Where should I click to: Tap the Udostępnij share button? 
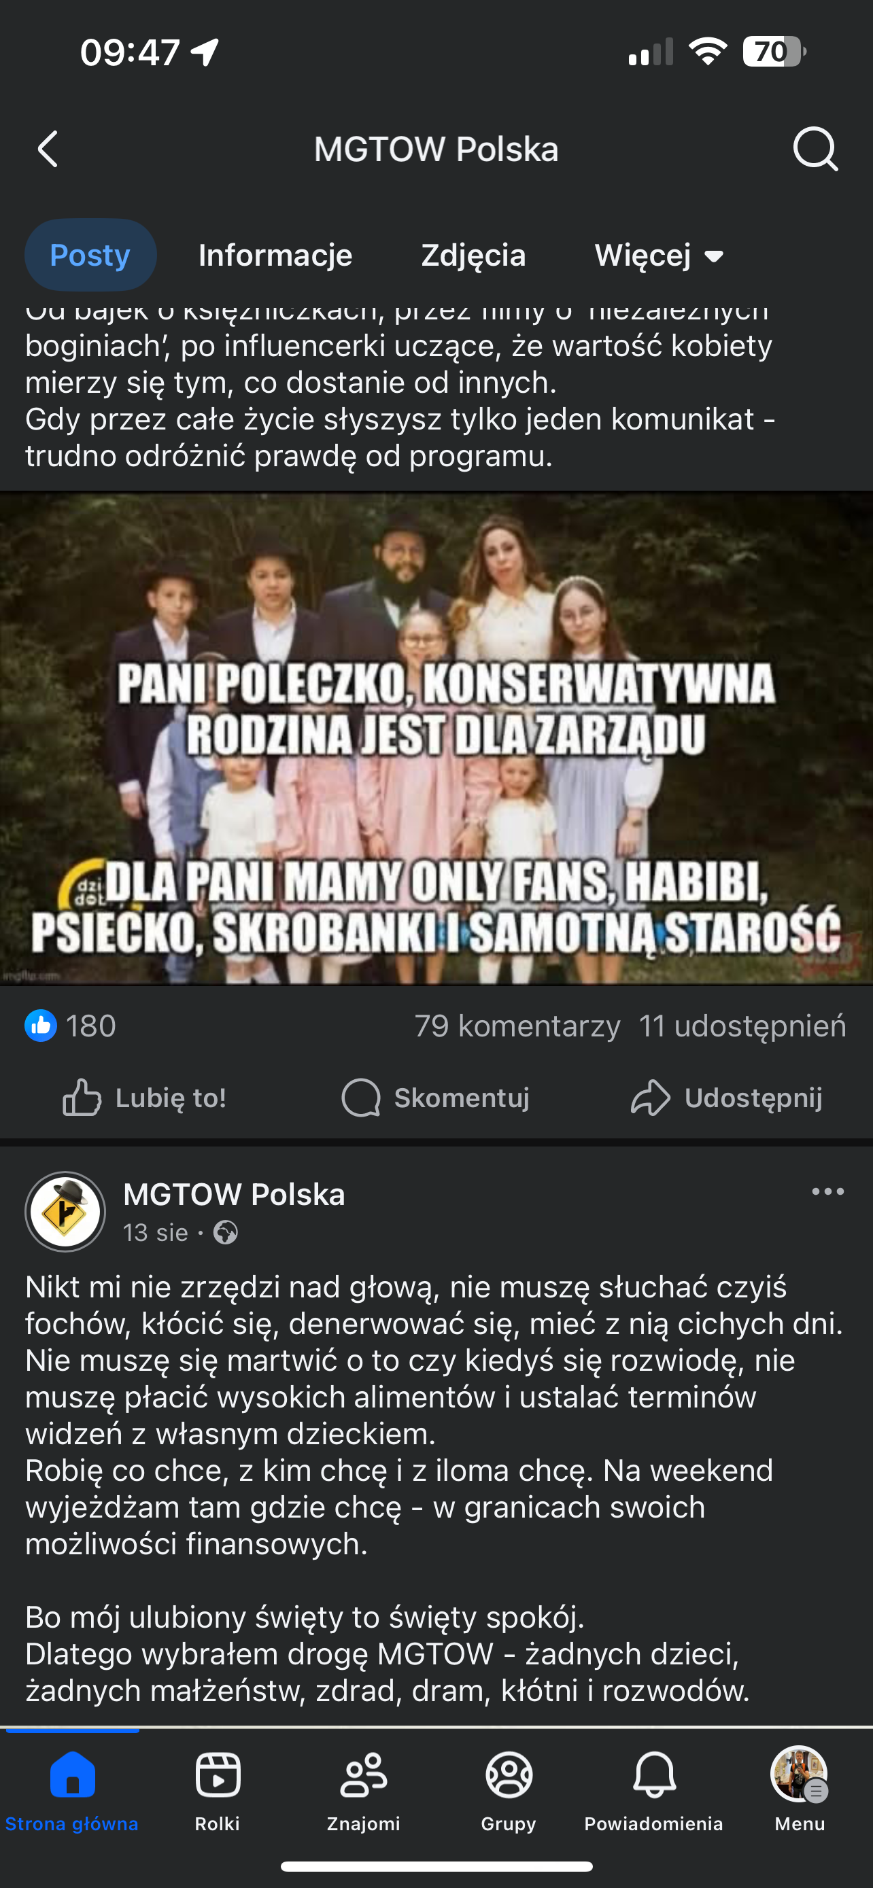pos(726,1097)
